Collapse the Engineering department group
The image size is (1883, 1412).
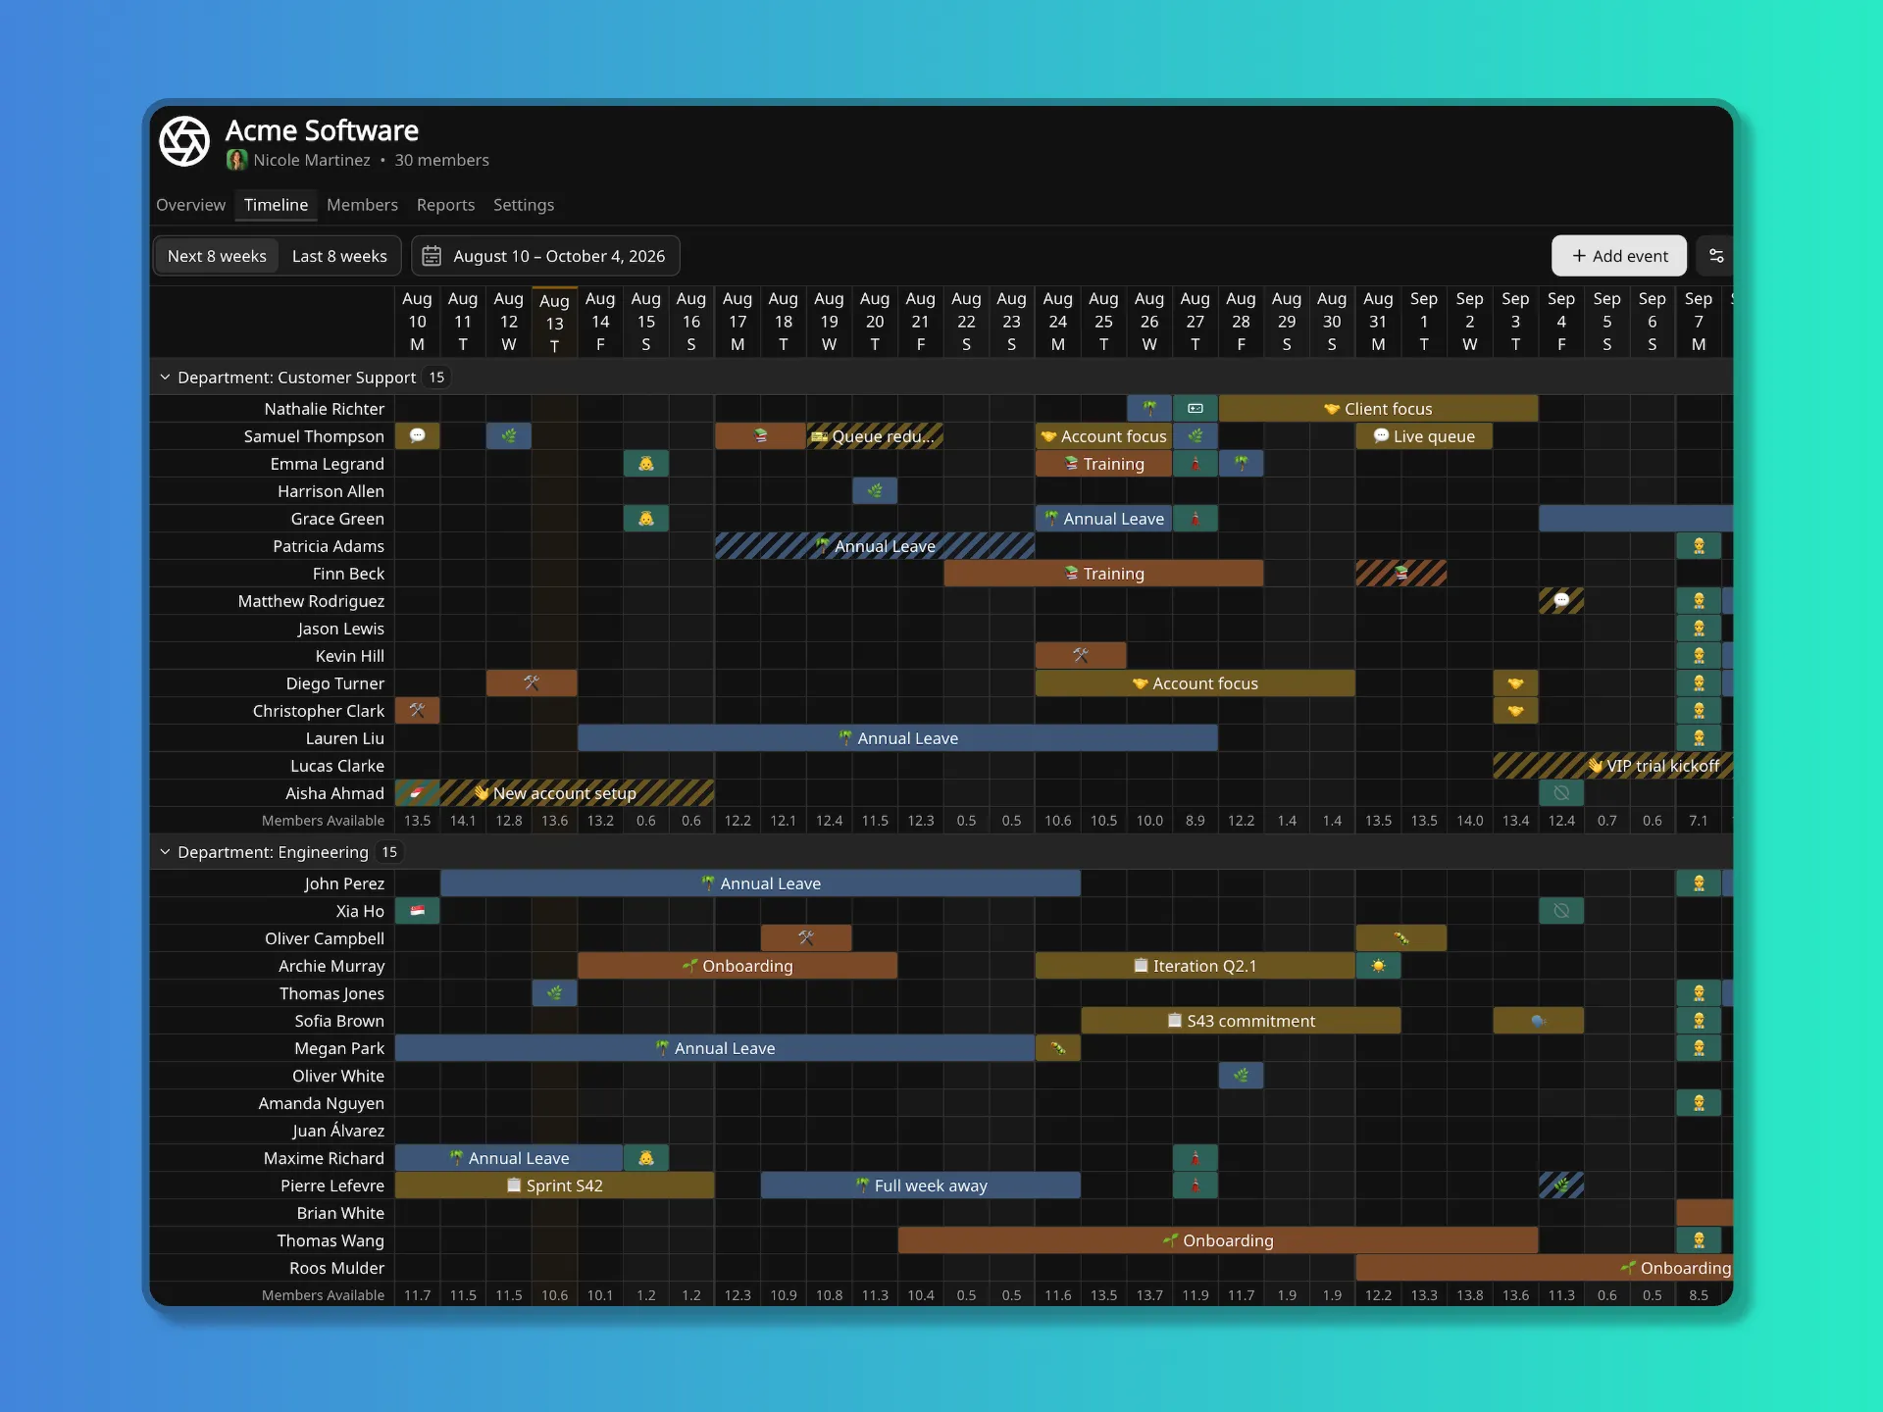(165, 852)
